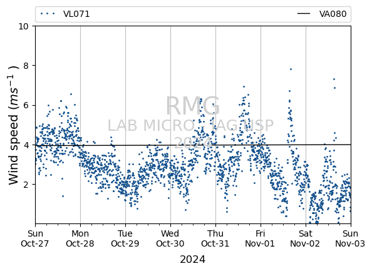Click the black VA080 legend line sample
The width and height of the screenshot is (372, 271).
pyautogui.click(x=304, y=14)
